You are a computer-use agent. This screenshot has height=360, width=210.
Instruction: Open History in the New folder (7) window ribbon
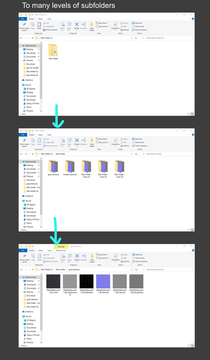point(125,30)
